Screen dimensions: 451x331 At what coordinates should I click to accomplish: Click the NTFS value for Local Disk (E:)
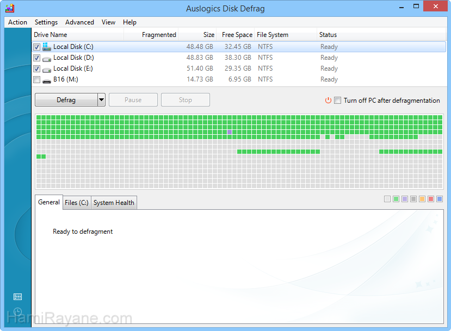pyautogui.click(x=265, y=68)
